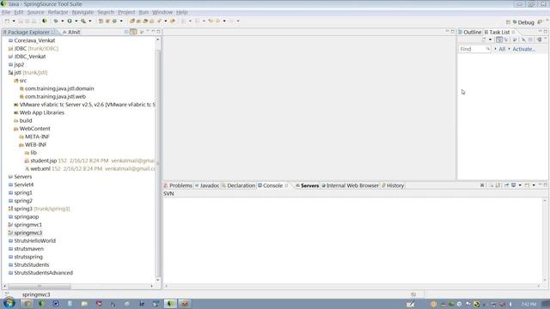Image resolution: width=550 pixels, height=309 pixels.
Task: Select the Task List tab
Action: click(x=499, y=32)
